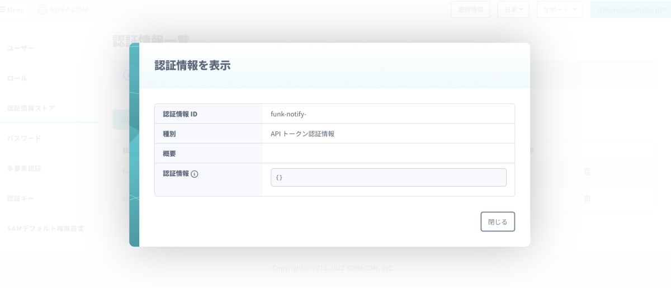This screenshot has width=671, height=288.
Task: Go to SAMデフォルト権限設定 in the sidebar
Action: coord(45,228)
